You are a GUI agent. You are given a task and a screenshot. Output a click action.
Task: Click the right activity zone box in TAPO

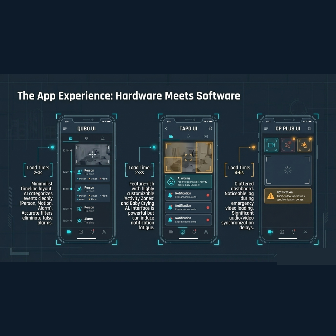(x=204, y=157)
